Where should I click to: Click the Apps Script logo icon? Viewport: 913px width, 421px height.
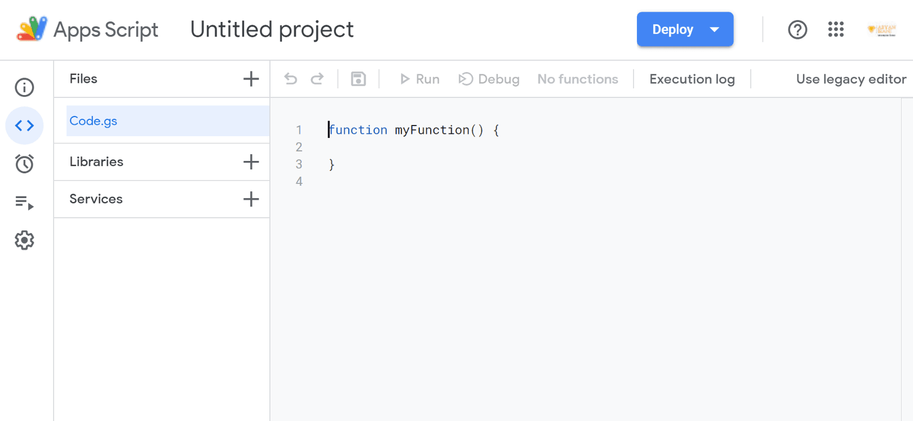tap(32, 29)
